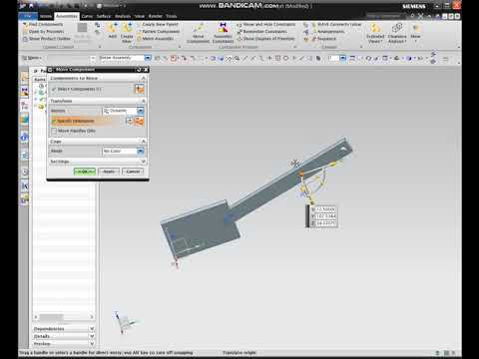479x359 pixels.
Task: Collapse the Copy section
Action: point(144,142)
